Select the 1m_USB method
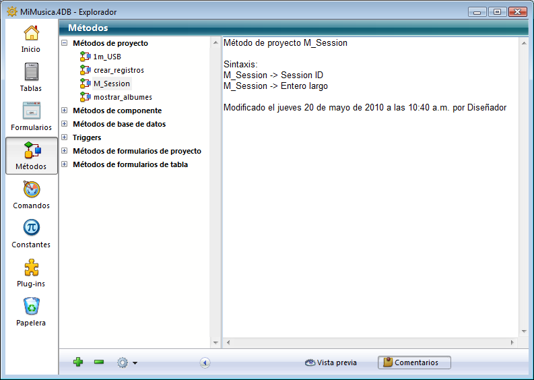534x380 pixels. (x=107, y=57)
